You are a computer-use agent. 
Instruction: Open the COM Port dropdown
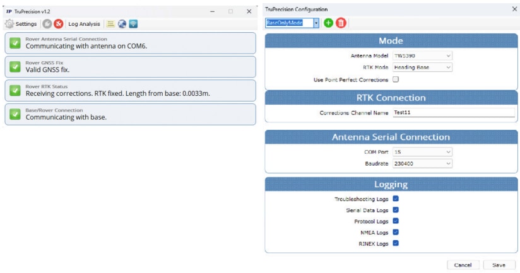coord(422,152)
